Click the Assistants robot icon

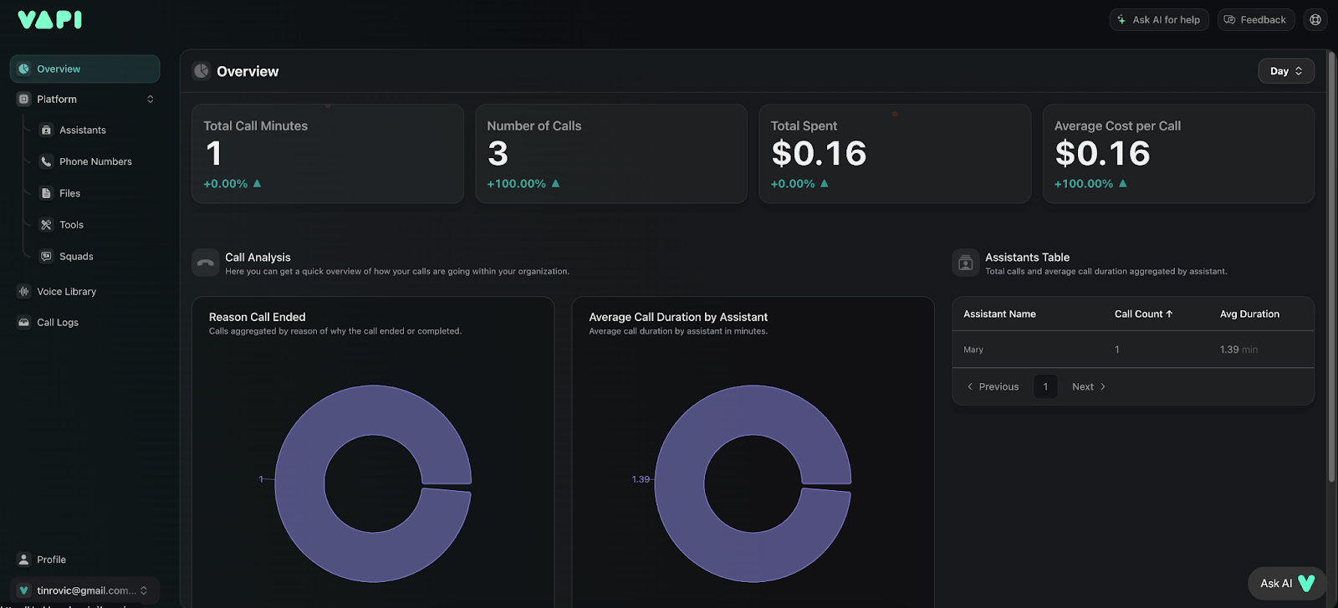click(x=47, y=130)
